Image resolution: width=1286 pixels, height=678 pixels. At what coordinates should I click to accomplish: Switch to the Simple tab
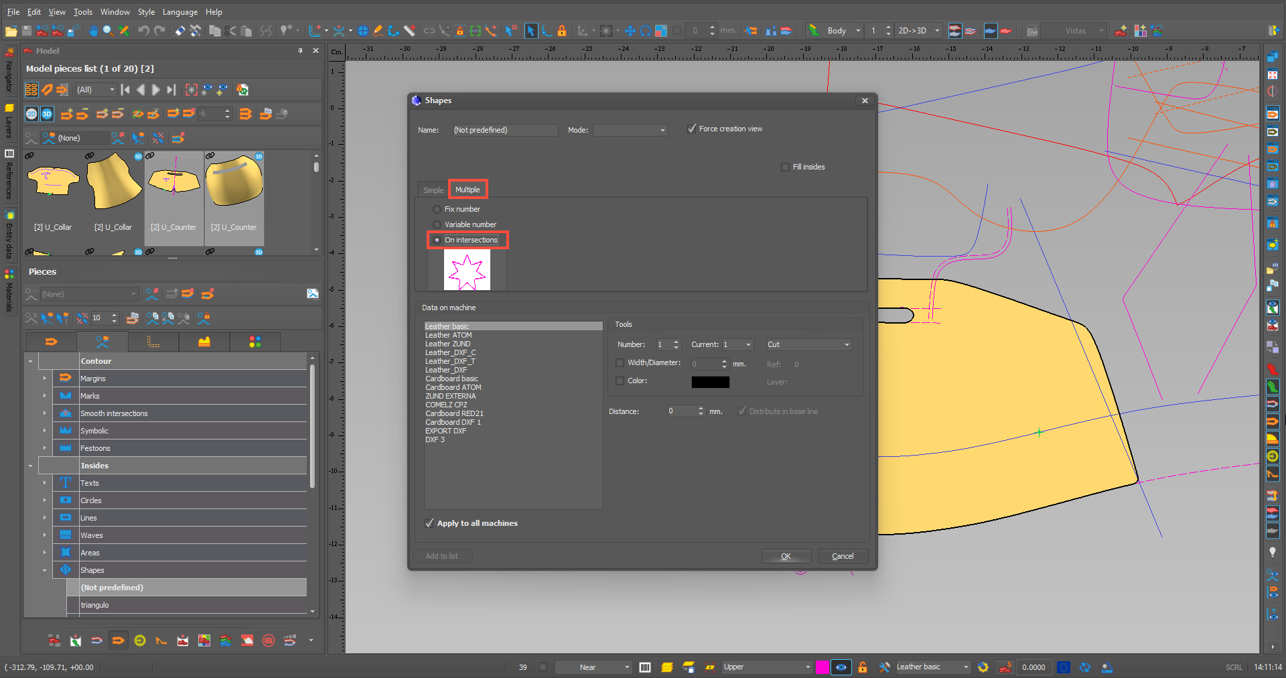433,190
